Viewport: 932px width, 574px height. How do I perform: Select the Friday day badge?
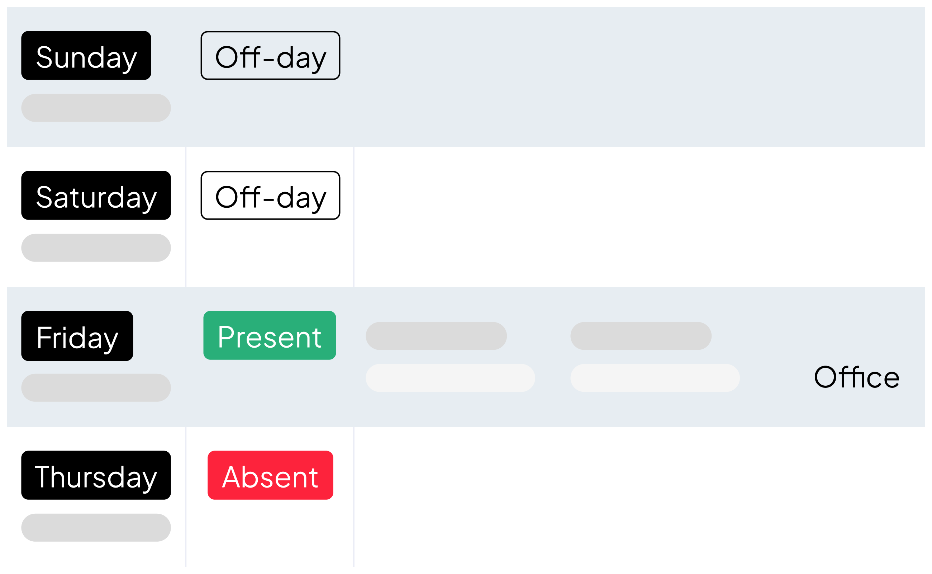click(77, 335)
